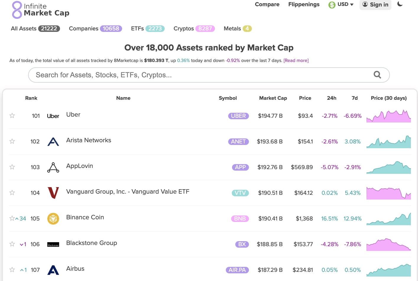Screen dimensions: 418x281
Task: Favorite Uber with the star icon
Action: (x=12, y=116)
